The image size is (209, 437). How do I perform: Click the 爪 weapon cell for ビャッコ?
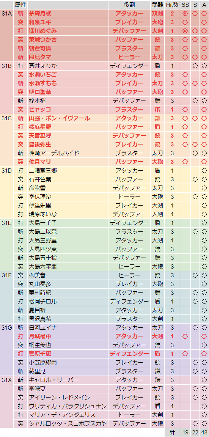[x=157, y=109]
